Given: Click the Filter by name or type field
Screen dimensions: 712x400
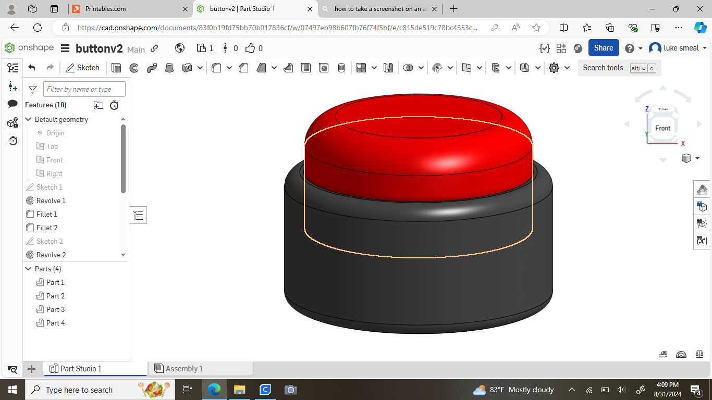Looking at the screenshot, I should pyautogui.click(x=84, y=89).
